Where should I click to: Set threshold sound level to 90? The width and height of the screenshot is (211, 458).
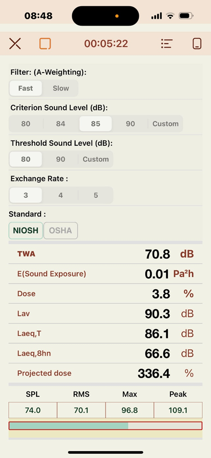pyautogui.click(x=61, y=159)
